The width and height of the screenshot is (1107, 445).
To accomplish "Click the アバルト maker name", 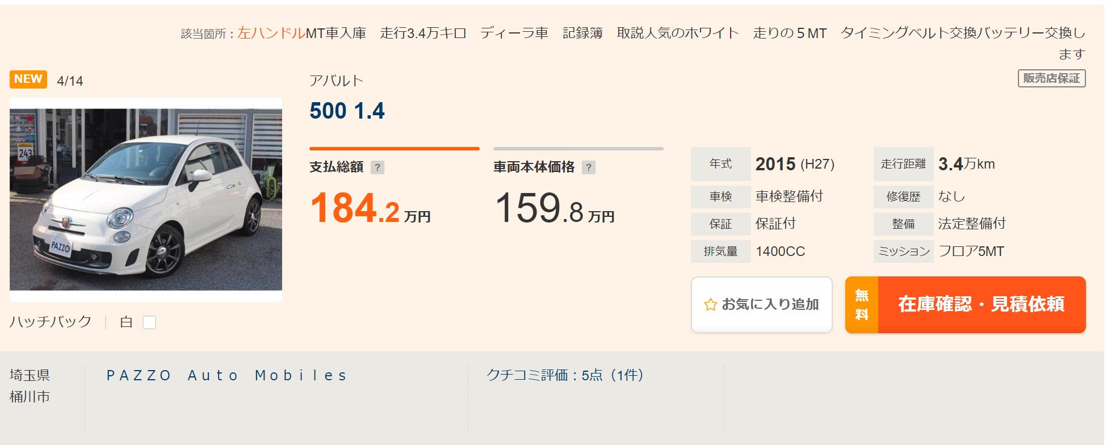I will point(336,81).
